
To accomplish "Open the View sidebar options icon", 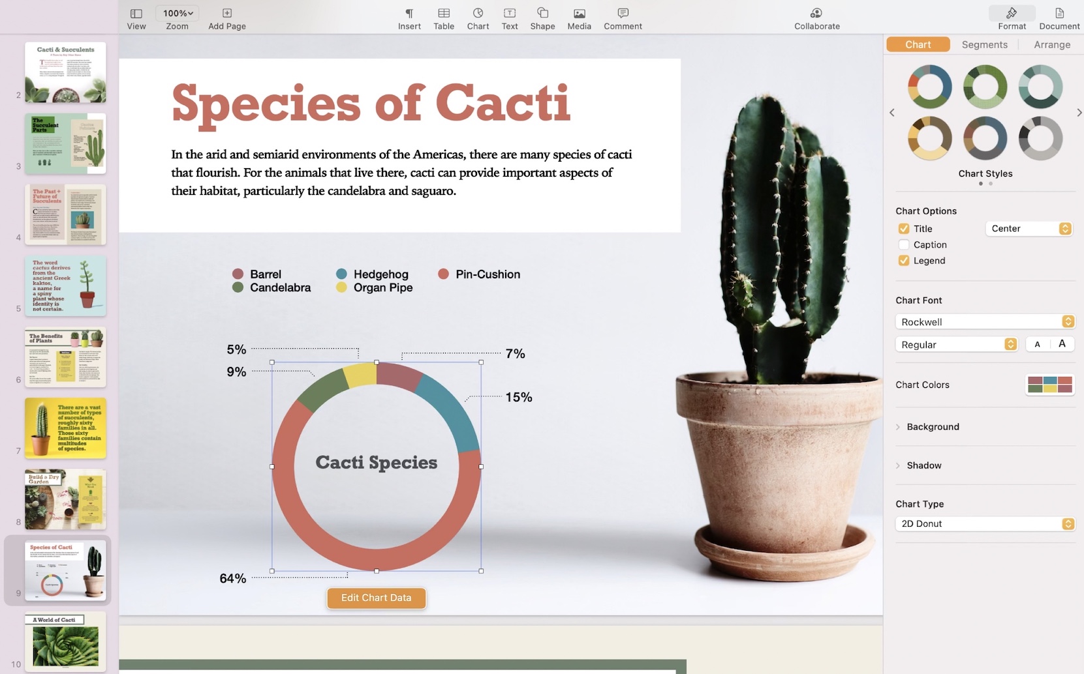I will (136, 14).
